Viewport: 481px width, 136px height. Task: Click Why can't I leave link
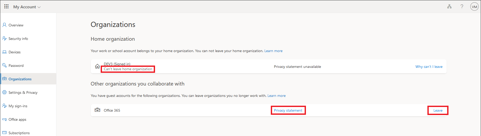(429, 67)
